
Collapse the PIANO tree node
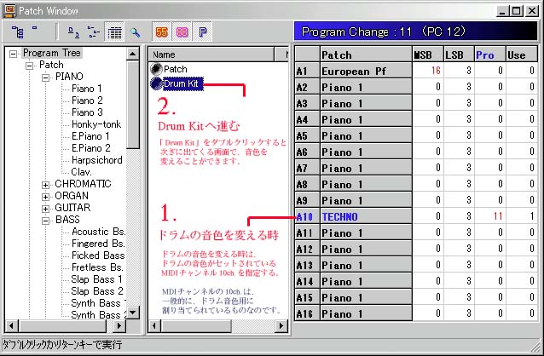pos(46,77)
